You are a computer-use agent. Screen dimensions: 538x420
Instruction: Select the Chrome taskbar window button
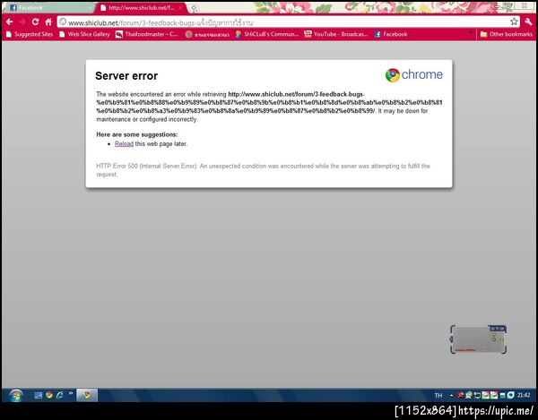point(87,395)
